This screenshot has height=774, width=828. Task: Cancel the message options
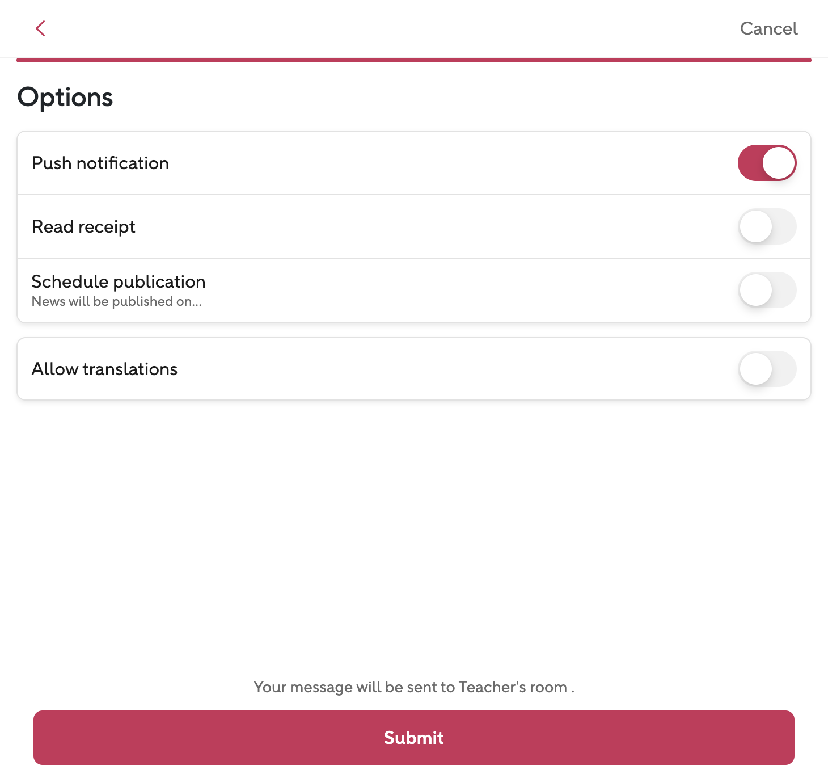click(x=768, y=28)
